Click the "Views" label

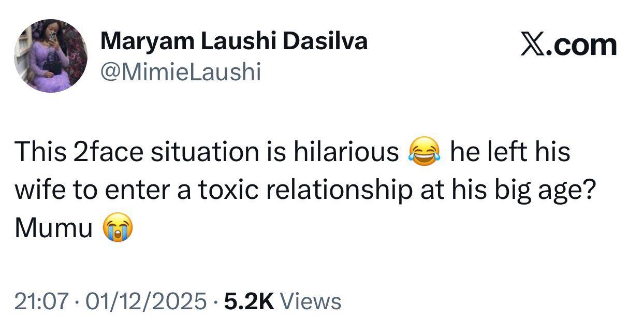(313, 301)
